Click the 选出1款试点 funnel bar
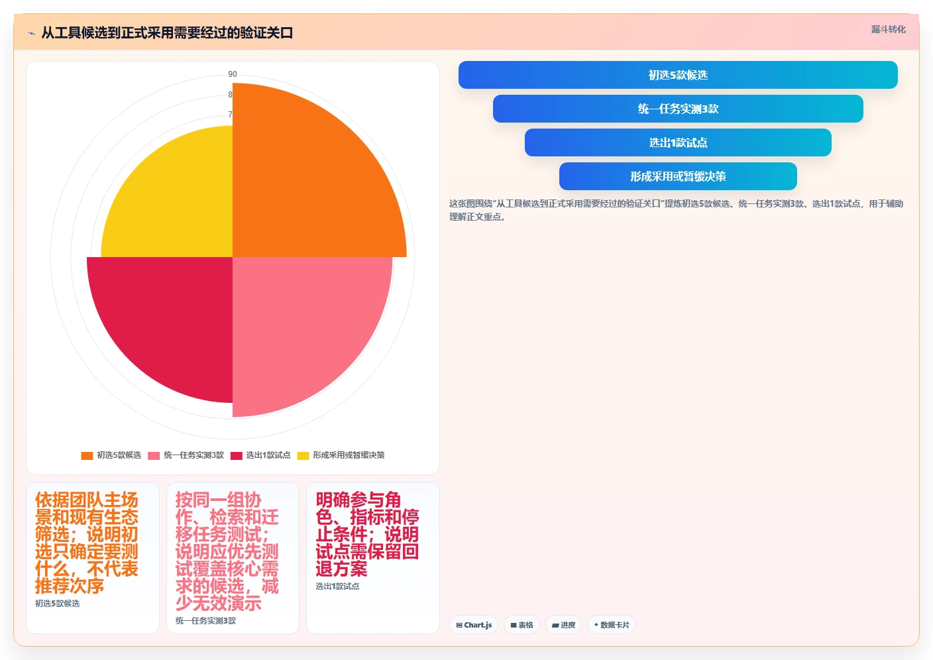This screenshot has width=933, height=660. [x=678, y=142]
